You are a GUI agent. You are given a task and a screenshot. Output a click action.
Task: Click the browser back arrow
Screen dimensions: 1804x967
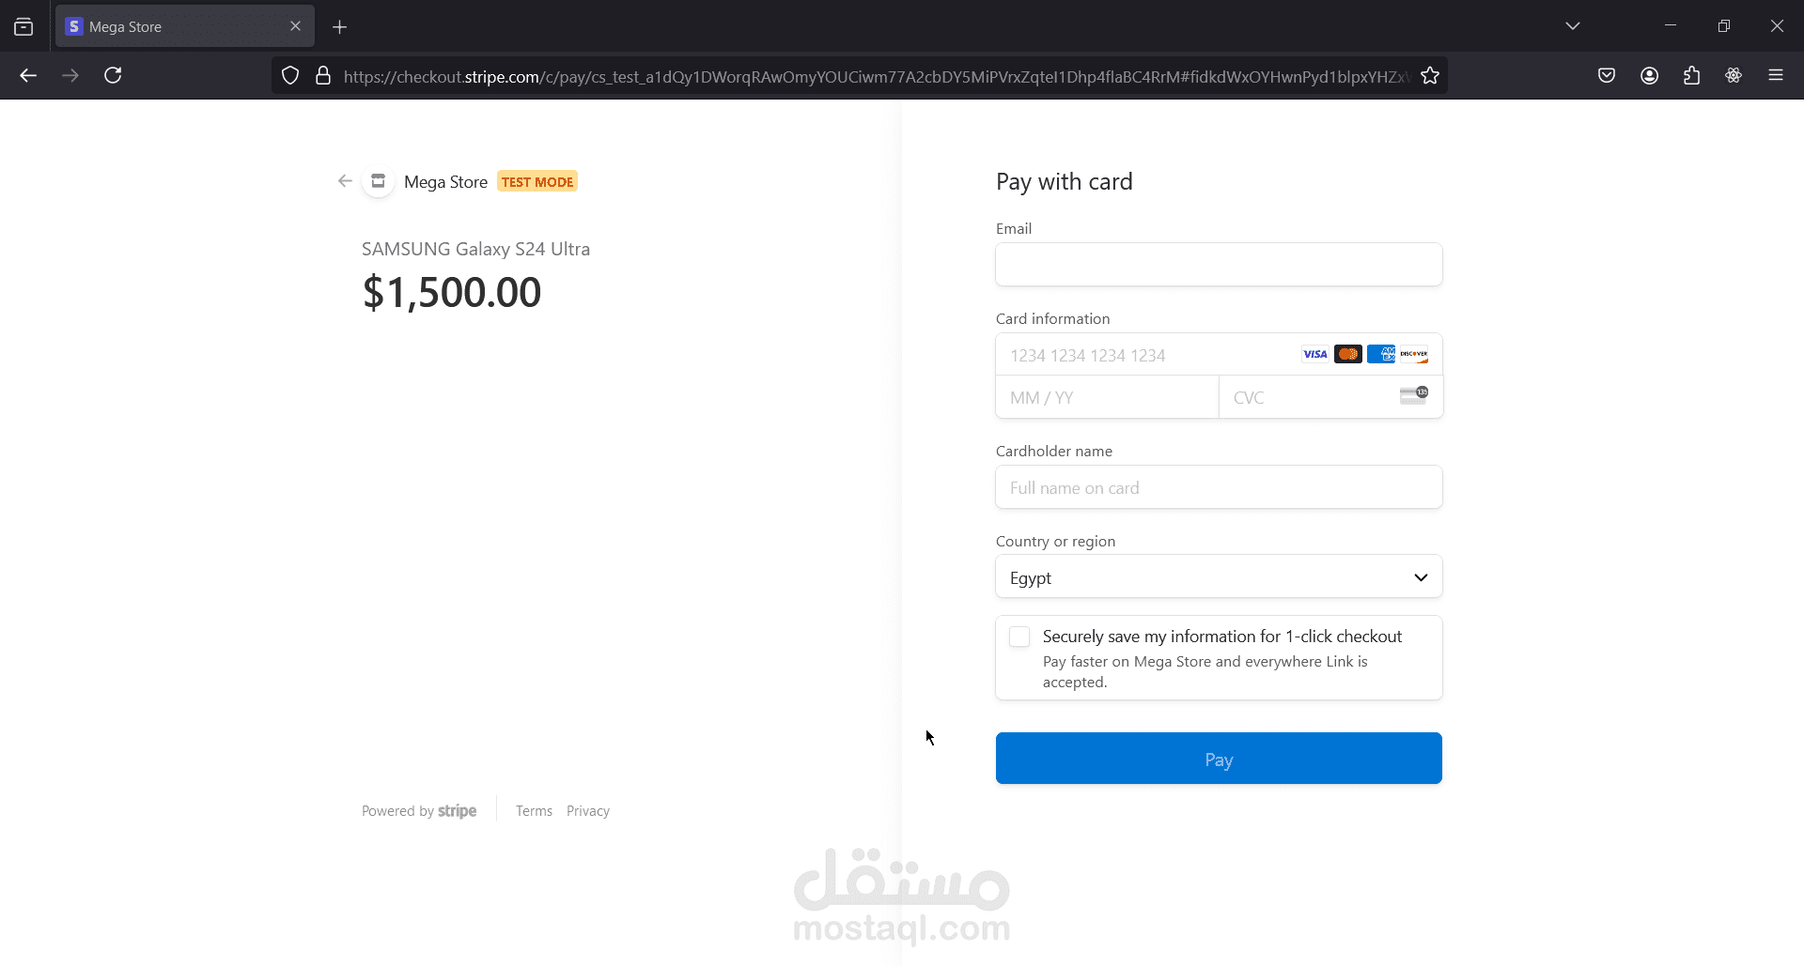(x=28, y=76)
